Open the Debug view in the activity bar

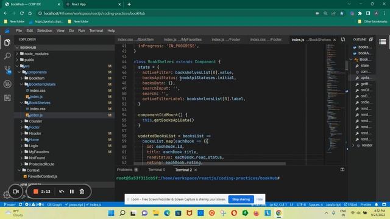coord(7,84)
